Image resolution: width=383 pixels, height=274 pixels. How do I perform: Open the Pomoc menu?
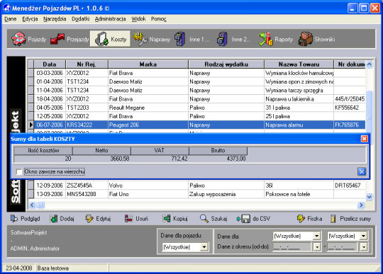(159, 19)
